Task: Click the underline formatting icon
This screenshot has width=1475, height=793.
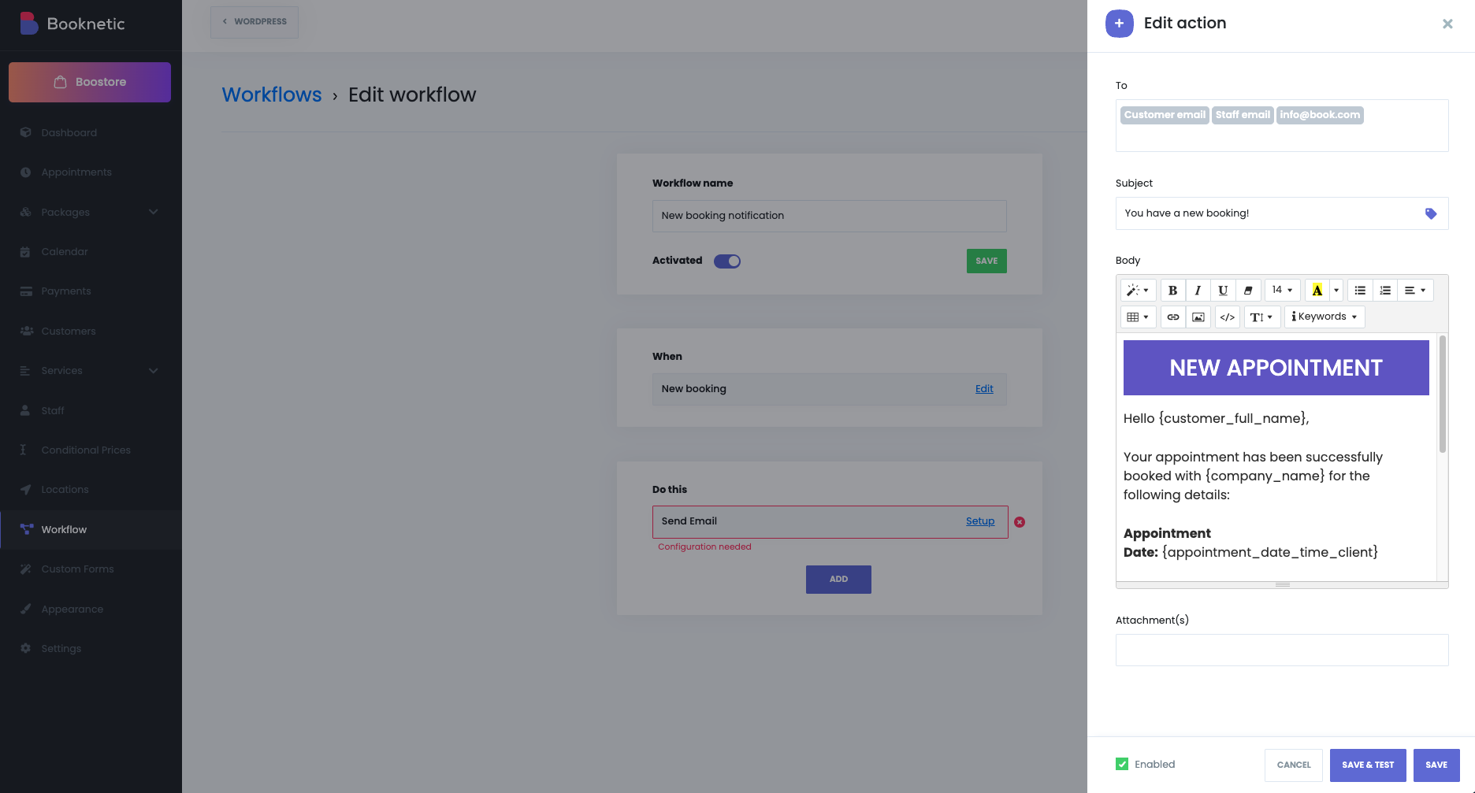Action: pos(1223,291)
